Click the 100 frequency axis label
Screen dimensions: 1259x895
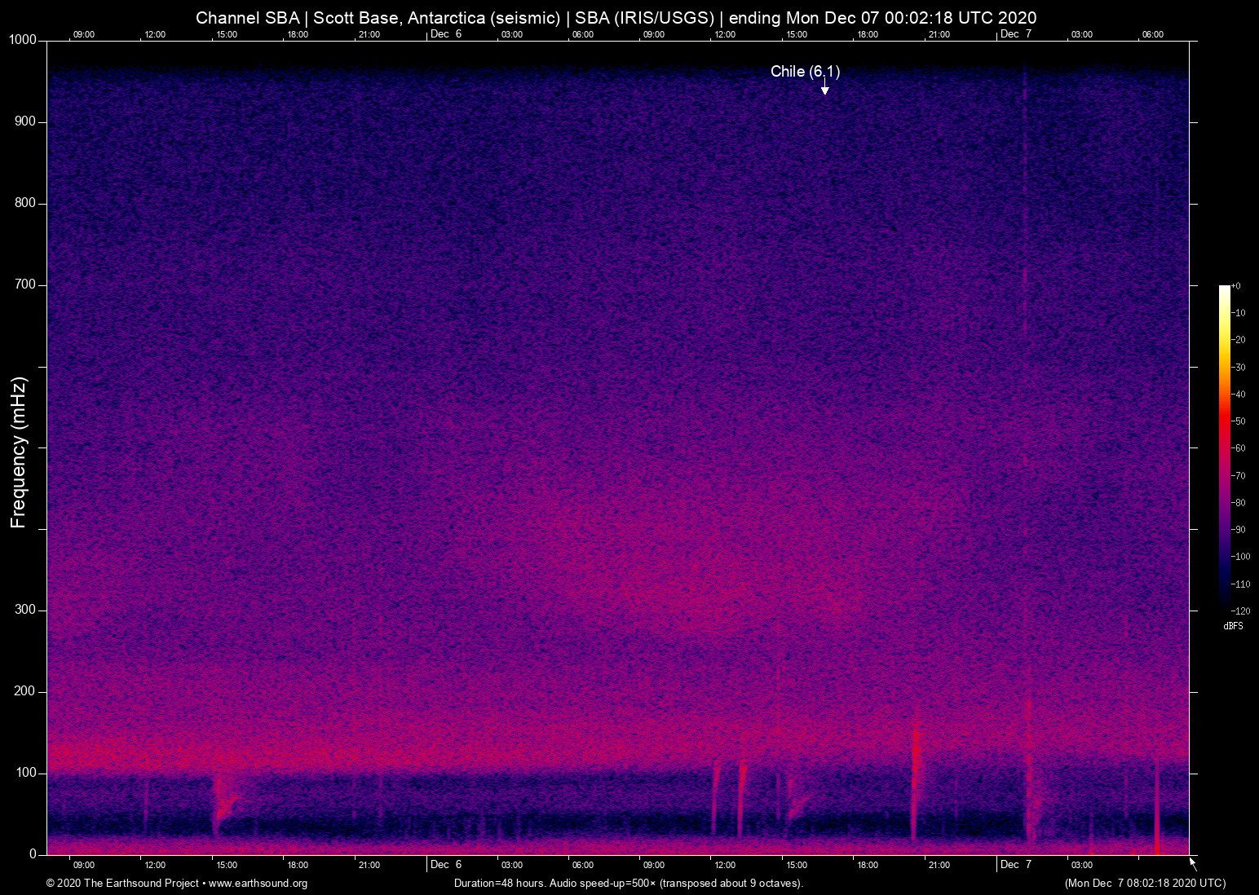(25, 773)
